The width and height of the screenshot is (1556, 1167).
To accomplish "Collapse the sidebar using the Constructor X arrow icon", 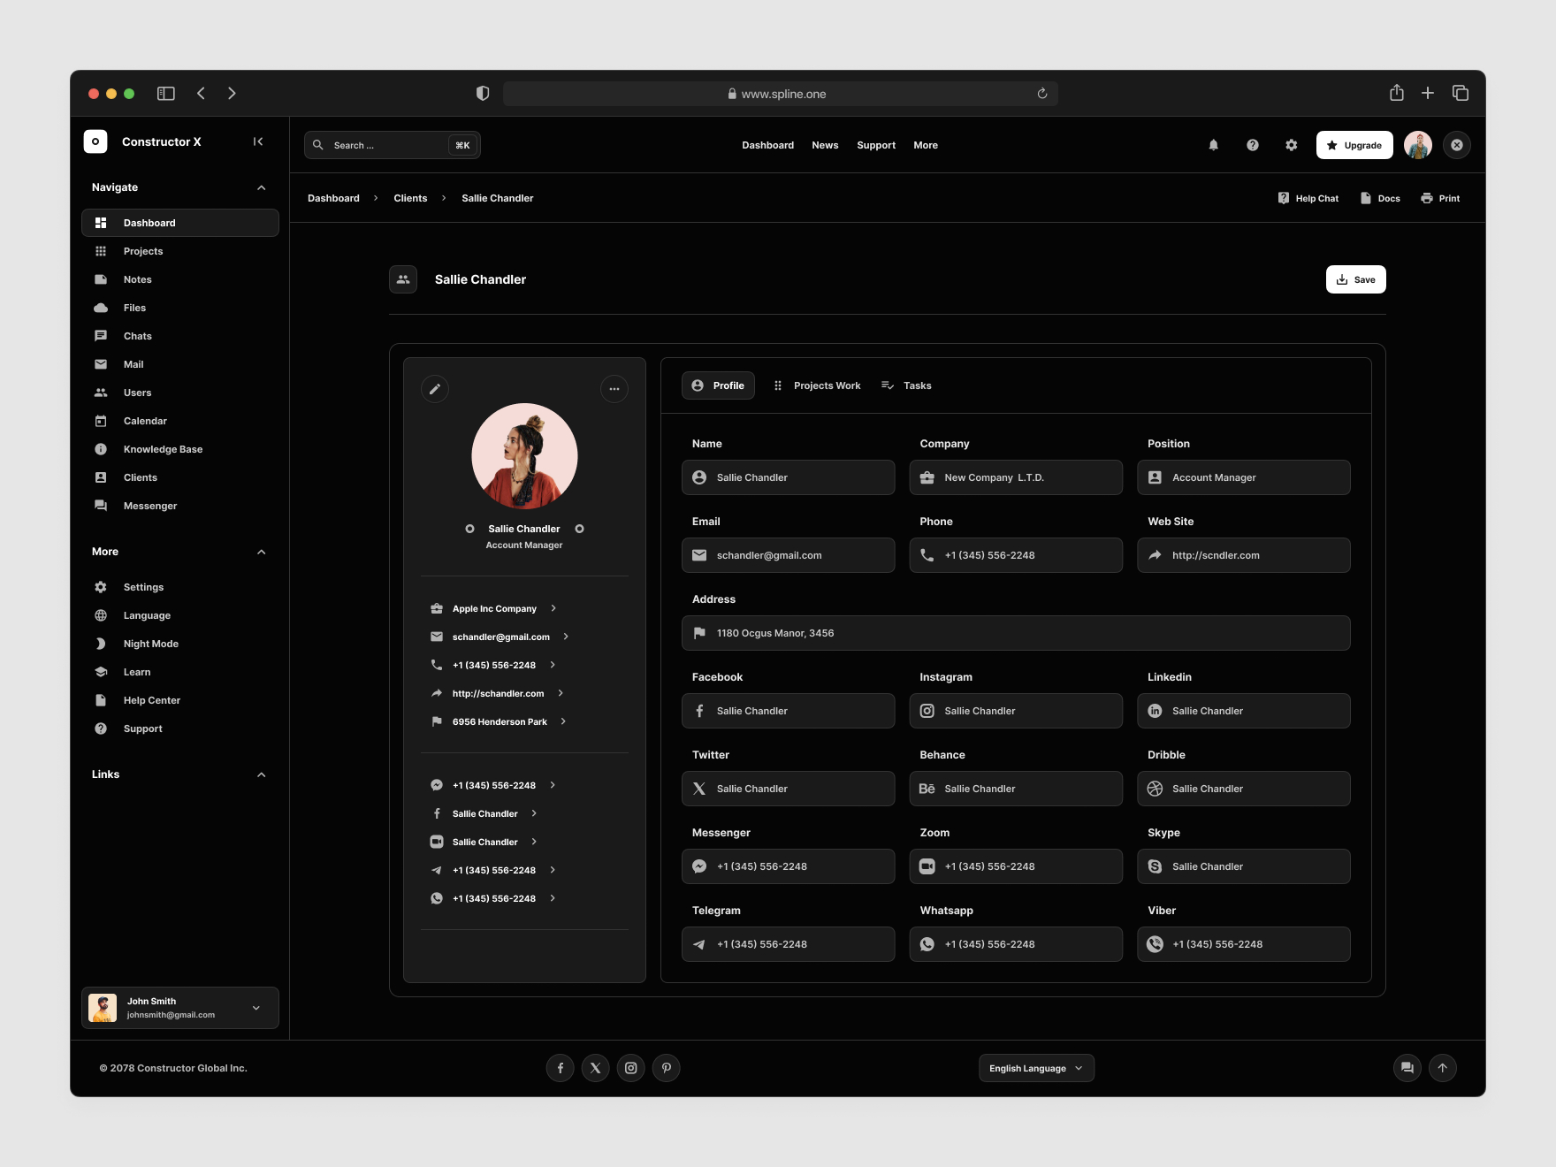I will pos(258,141).
